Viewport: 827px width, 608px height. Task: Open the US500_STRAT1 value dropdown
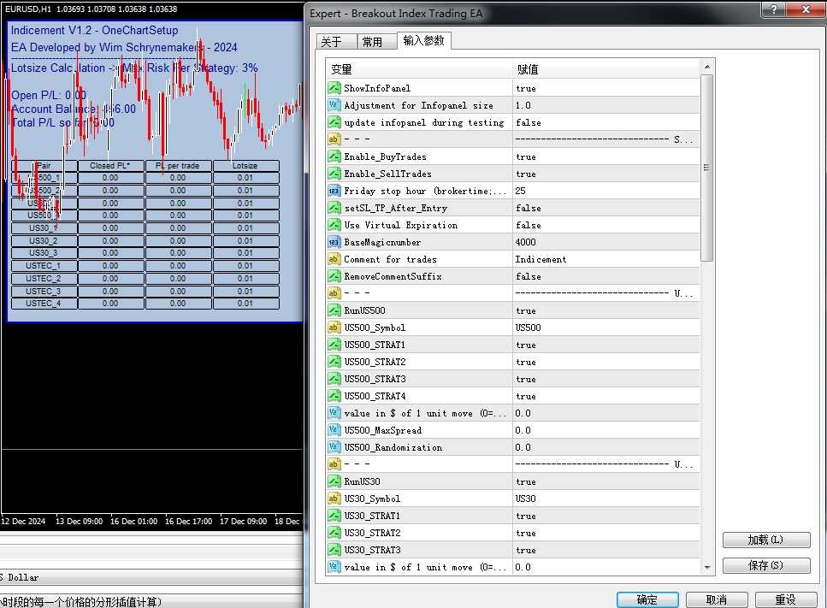(x=605, y=345)
